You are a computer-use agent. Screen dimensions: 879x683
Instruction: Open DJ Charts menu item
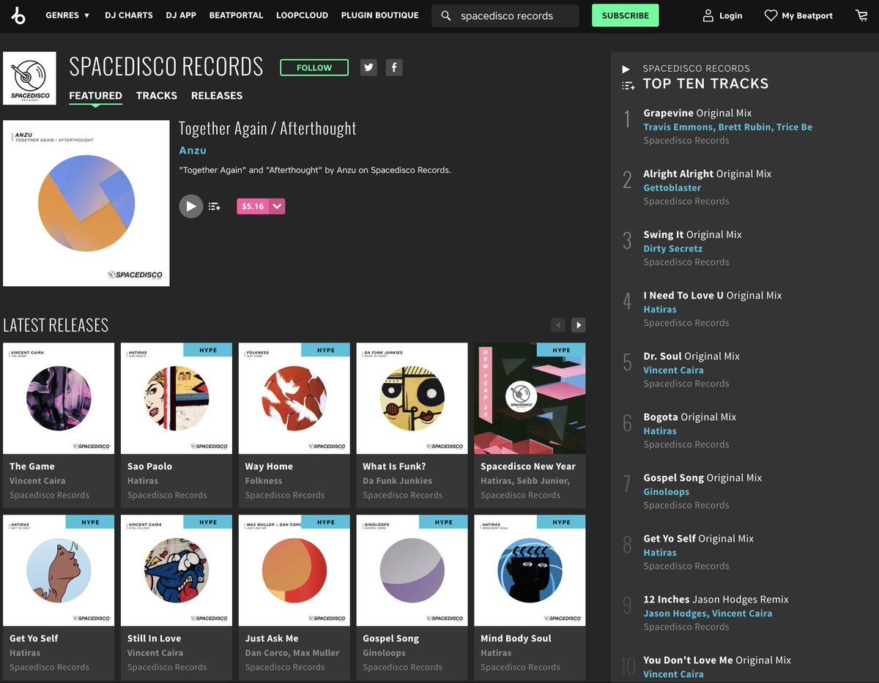coord(129,15)
